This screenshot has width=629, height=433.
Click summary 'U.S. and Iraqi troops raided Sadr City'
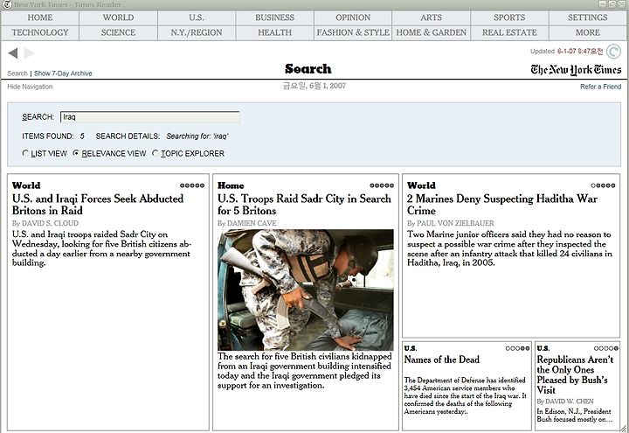click(x=102, y=248)
